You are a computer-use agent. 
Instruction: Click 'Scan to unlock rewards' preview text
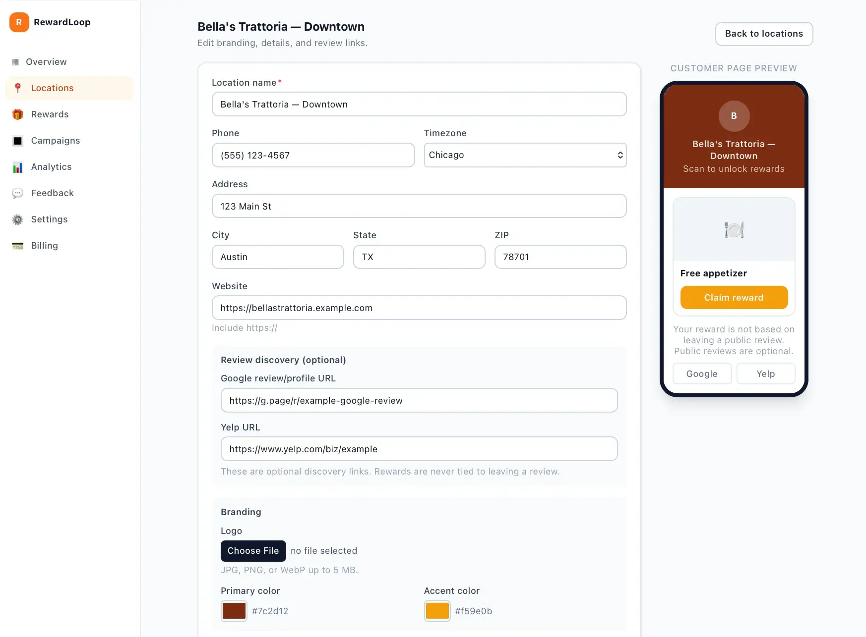pyautogui.click(x=734, y=169)
